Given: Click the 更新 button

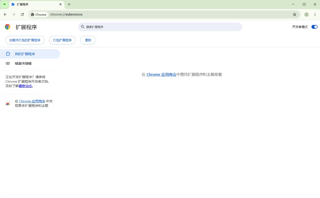Looking at the screenshot, I should pyautogui.click(x=88, y=40).
